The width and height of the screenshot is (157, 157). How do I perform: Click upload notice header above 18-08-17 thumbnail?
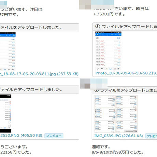coord(39,27)
